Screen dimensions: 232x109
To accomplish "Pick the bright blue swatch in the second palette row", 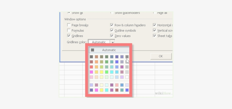I will click(117, 62).
